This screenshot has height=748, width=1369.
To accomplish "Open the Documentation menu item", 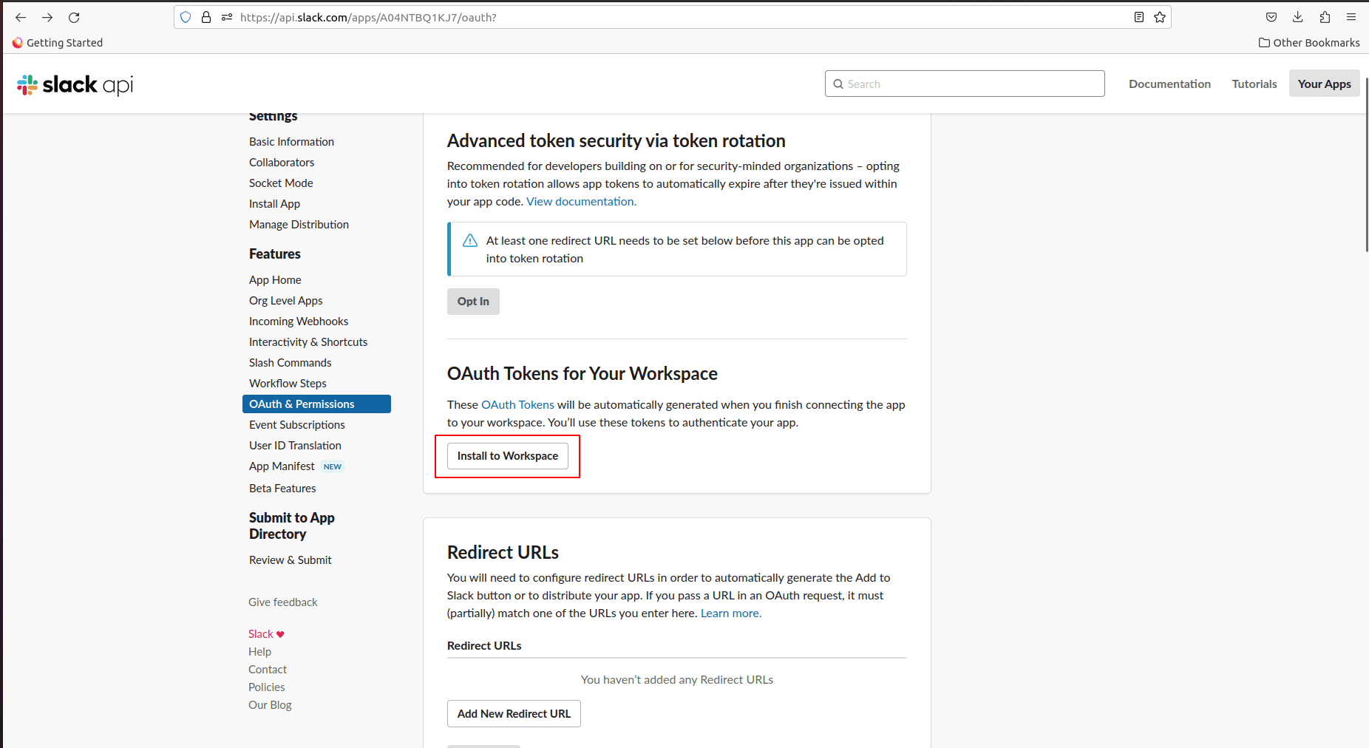I will pos(1169,84).
